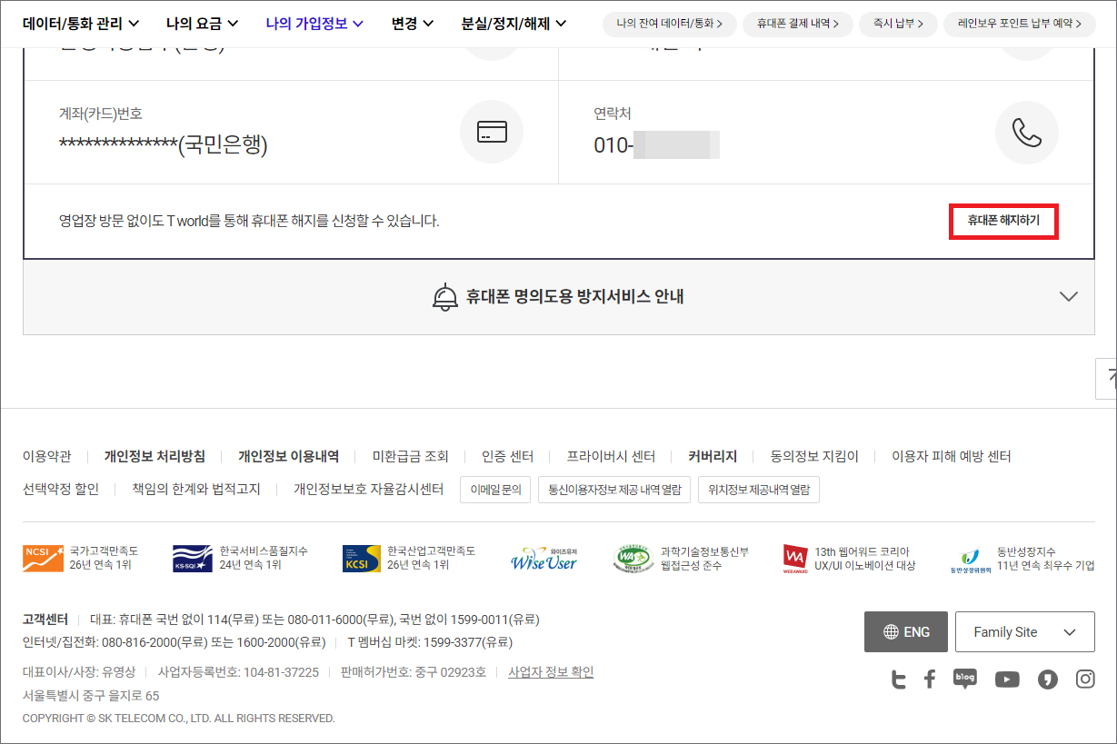Click the Wise User logo
This screenshot has height=744, width=1117.
[544, 558]
